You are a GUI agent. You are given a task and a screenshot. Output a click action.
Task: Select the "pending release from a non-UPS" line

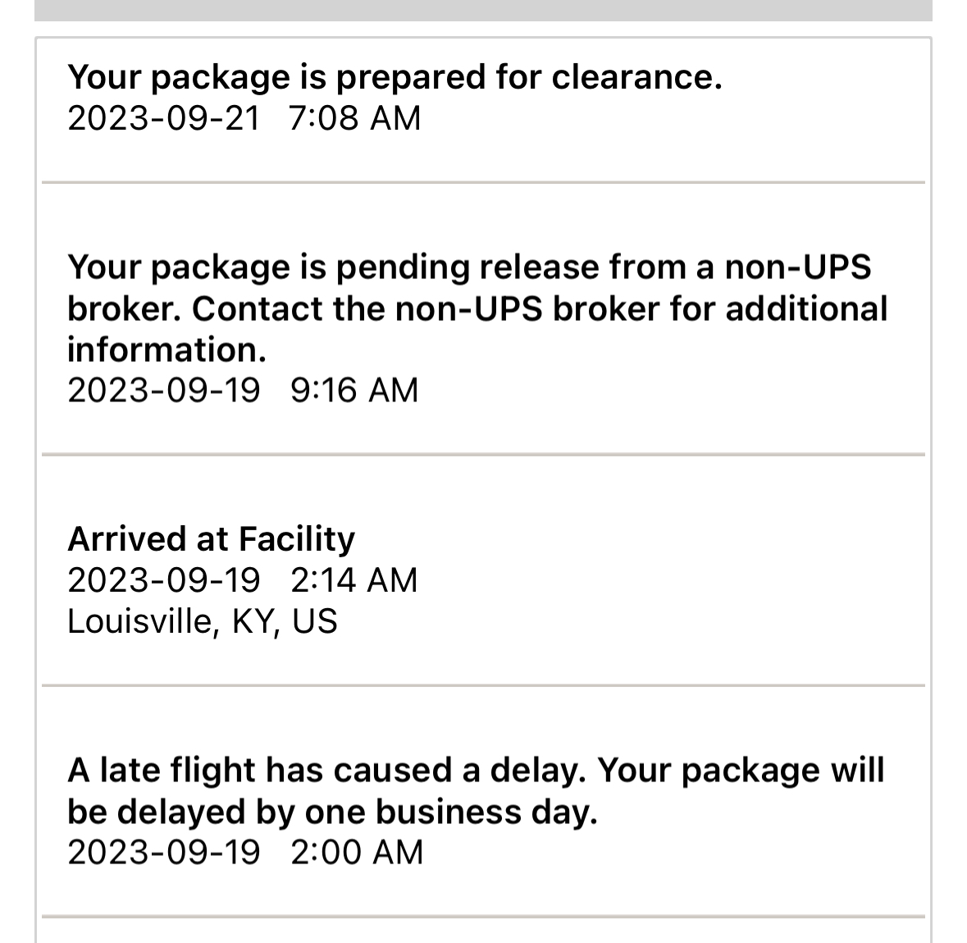click(x=468, y=268)
